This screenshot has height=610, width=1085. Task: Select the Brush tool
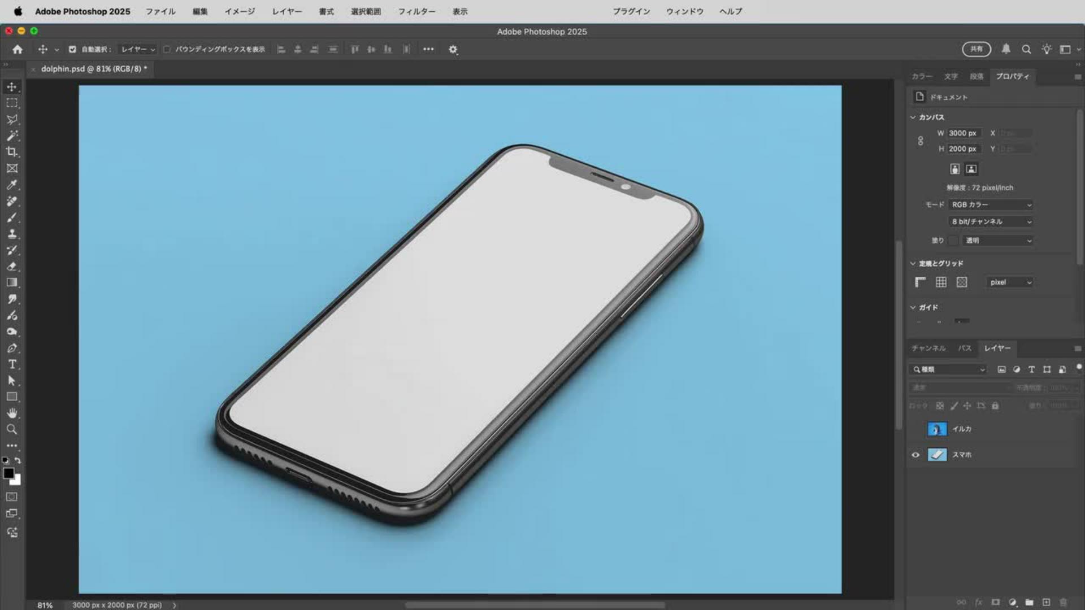(11, 217)
